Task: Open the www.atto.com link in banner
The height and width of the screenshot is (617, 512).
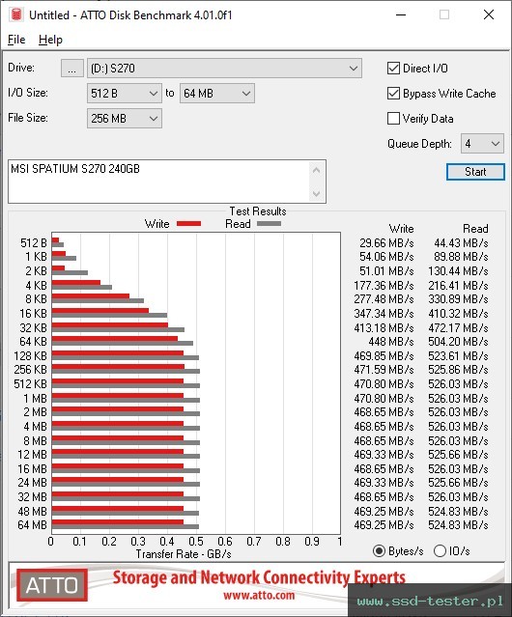Action: [x=259, y=595]
